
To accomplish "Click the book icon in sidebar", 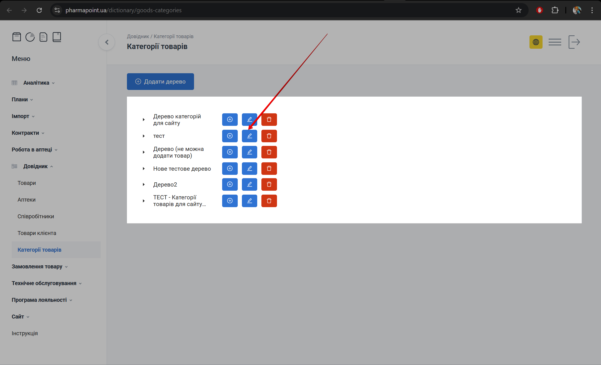I will [x=57, y=37].
